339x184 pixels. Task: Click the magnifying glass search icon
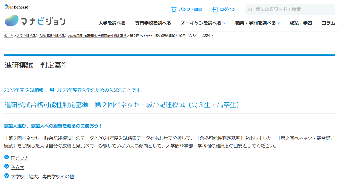point(250,9)
